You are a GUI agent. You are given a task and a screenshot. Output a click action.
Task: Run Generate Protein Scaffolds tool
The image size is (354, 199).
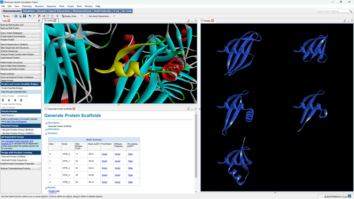14,157
